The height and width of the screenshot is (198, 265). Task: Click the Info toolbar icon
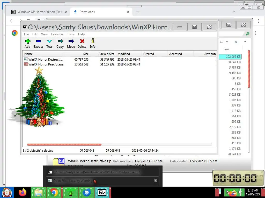tap(93, 43)
